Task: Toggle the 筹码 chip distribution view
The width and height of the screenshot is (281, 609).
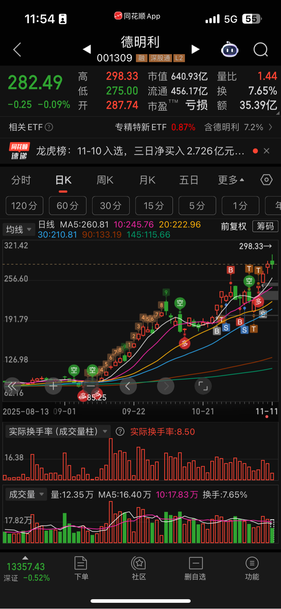Action: click(265, 226)
